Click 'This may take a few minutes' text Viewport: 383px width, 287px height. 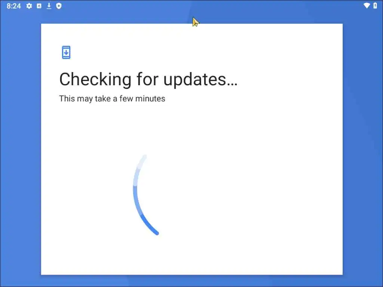click(112, 99)
